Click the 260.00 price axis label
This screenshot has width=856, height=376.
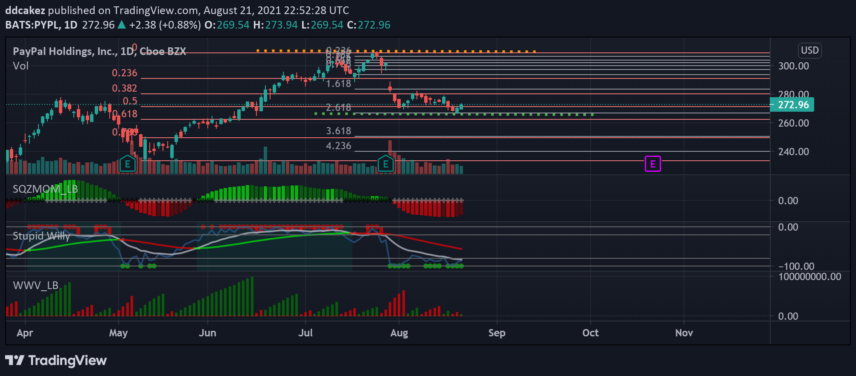click(x=793, y=123)
